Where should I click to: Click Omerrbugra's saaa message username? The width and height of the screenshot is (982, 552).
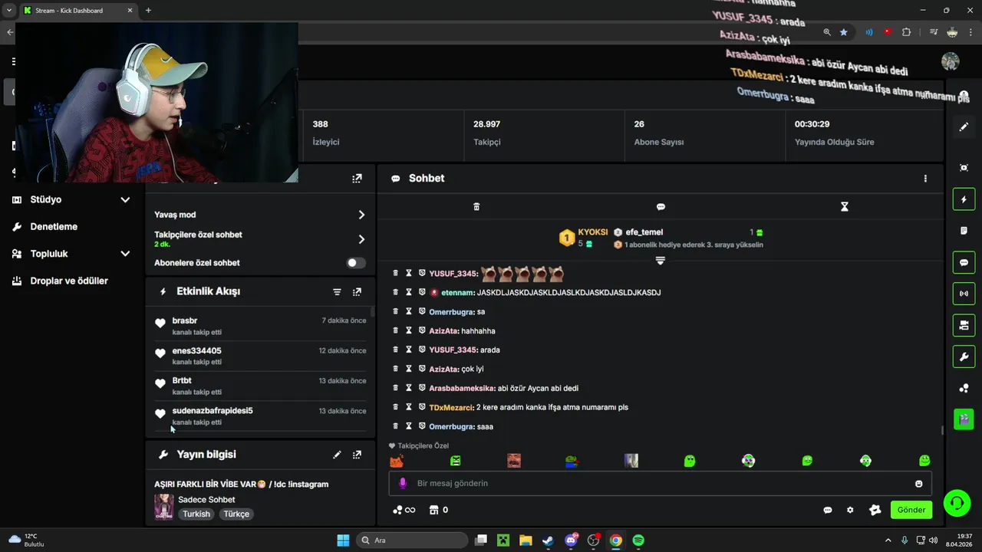(450, 426)
